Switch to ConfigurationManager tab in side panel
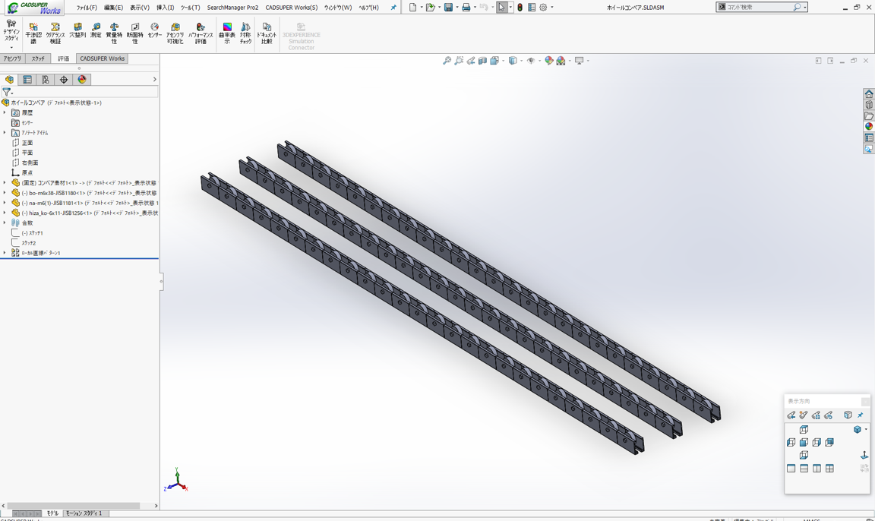Image resolution: width=875 pixels, height=521 pixels. [46, 80]
